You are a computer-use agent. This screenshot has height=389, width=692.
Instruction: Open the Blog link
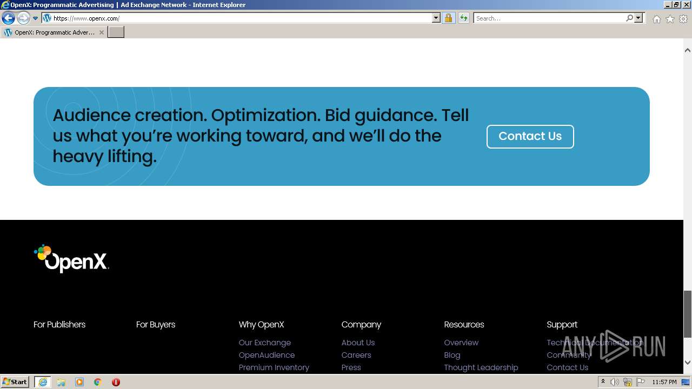(x=452, y=355)
